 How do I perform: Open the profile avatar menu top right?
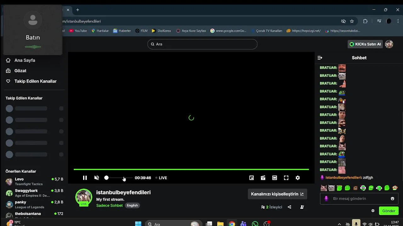(389, 44)
